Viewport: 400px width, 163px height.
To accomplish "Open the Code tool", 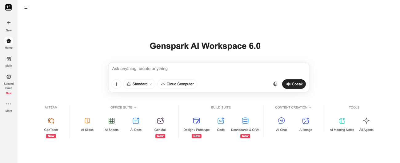I will point(221,124).
